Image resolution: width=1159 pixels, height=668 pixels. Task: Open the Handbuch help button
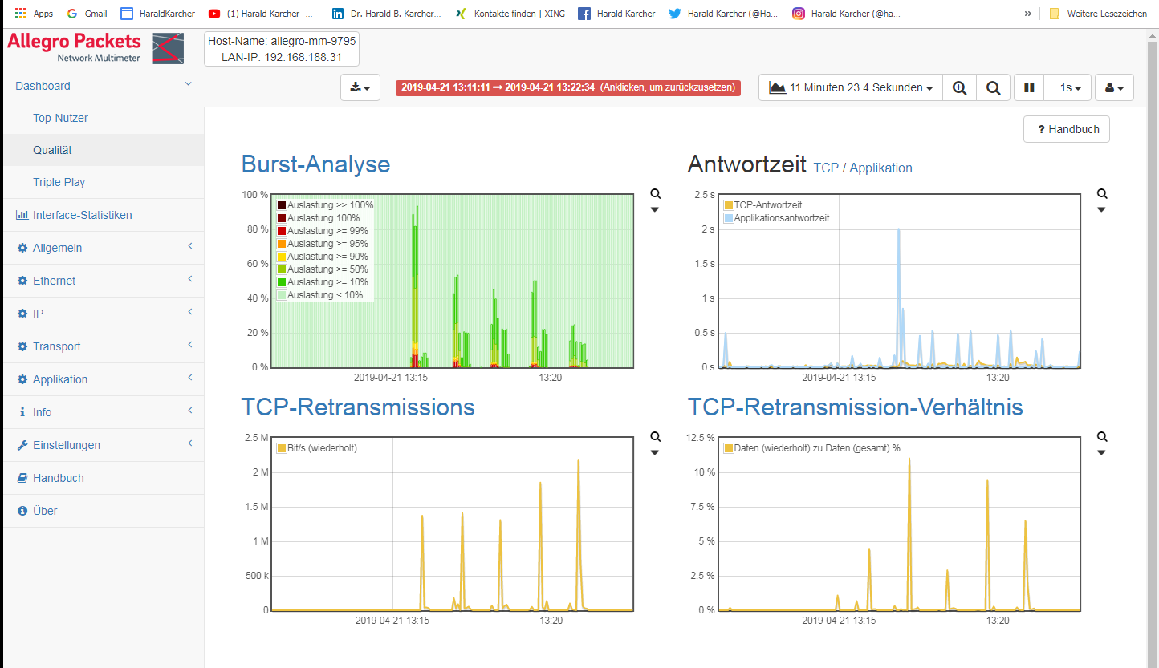pyautogui.click(x=1067, y=129)
